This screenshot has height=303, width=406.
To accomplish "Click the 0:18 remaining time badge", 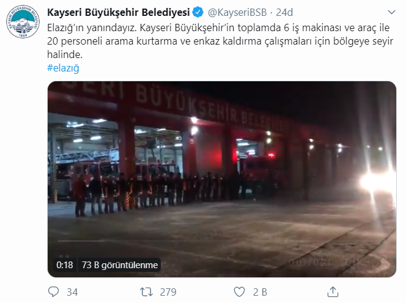I will [x=65, y=265].
